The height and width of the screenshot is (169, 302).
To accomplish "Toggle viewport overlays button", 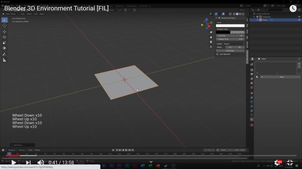I will click(x=223, y=14).
